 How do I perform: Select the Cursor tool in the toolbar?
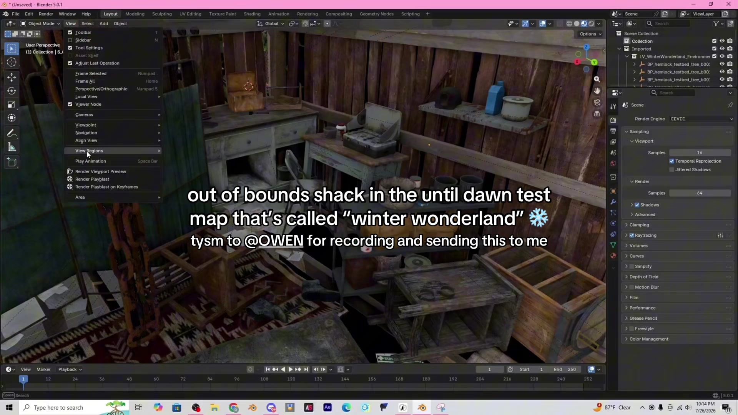coord(12,62)
